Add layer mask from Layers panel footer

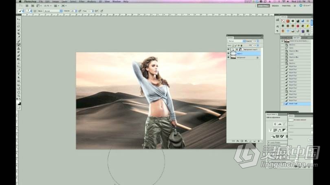pos(242,141)
